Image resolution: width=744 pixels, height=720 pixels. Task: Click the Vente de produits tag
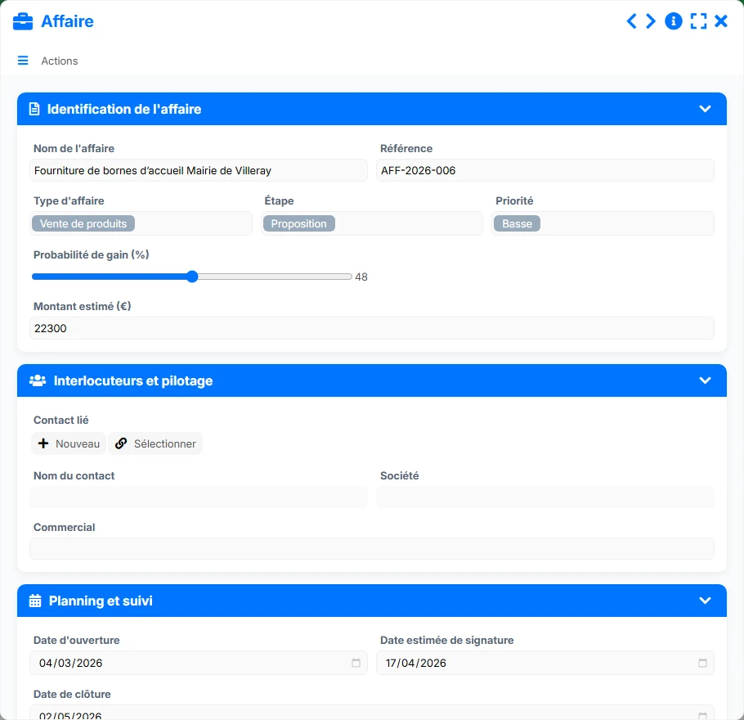(x=83, y=223)
